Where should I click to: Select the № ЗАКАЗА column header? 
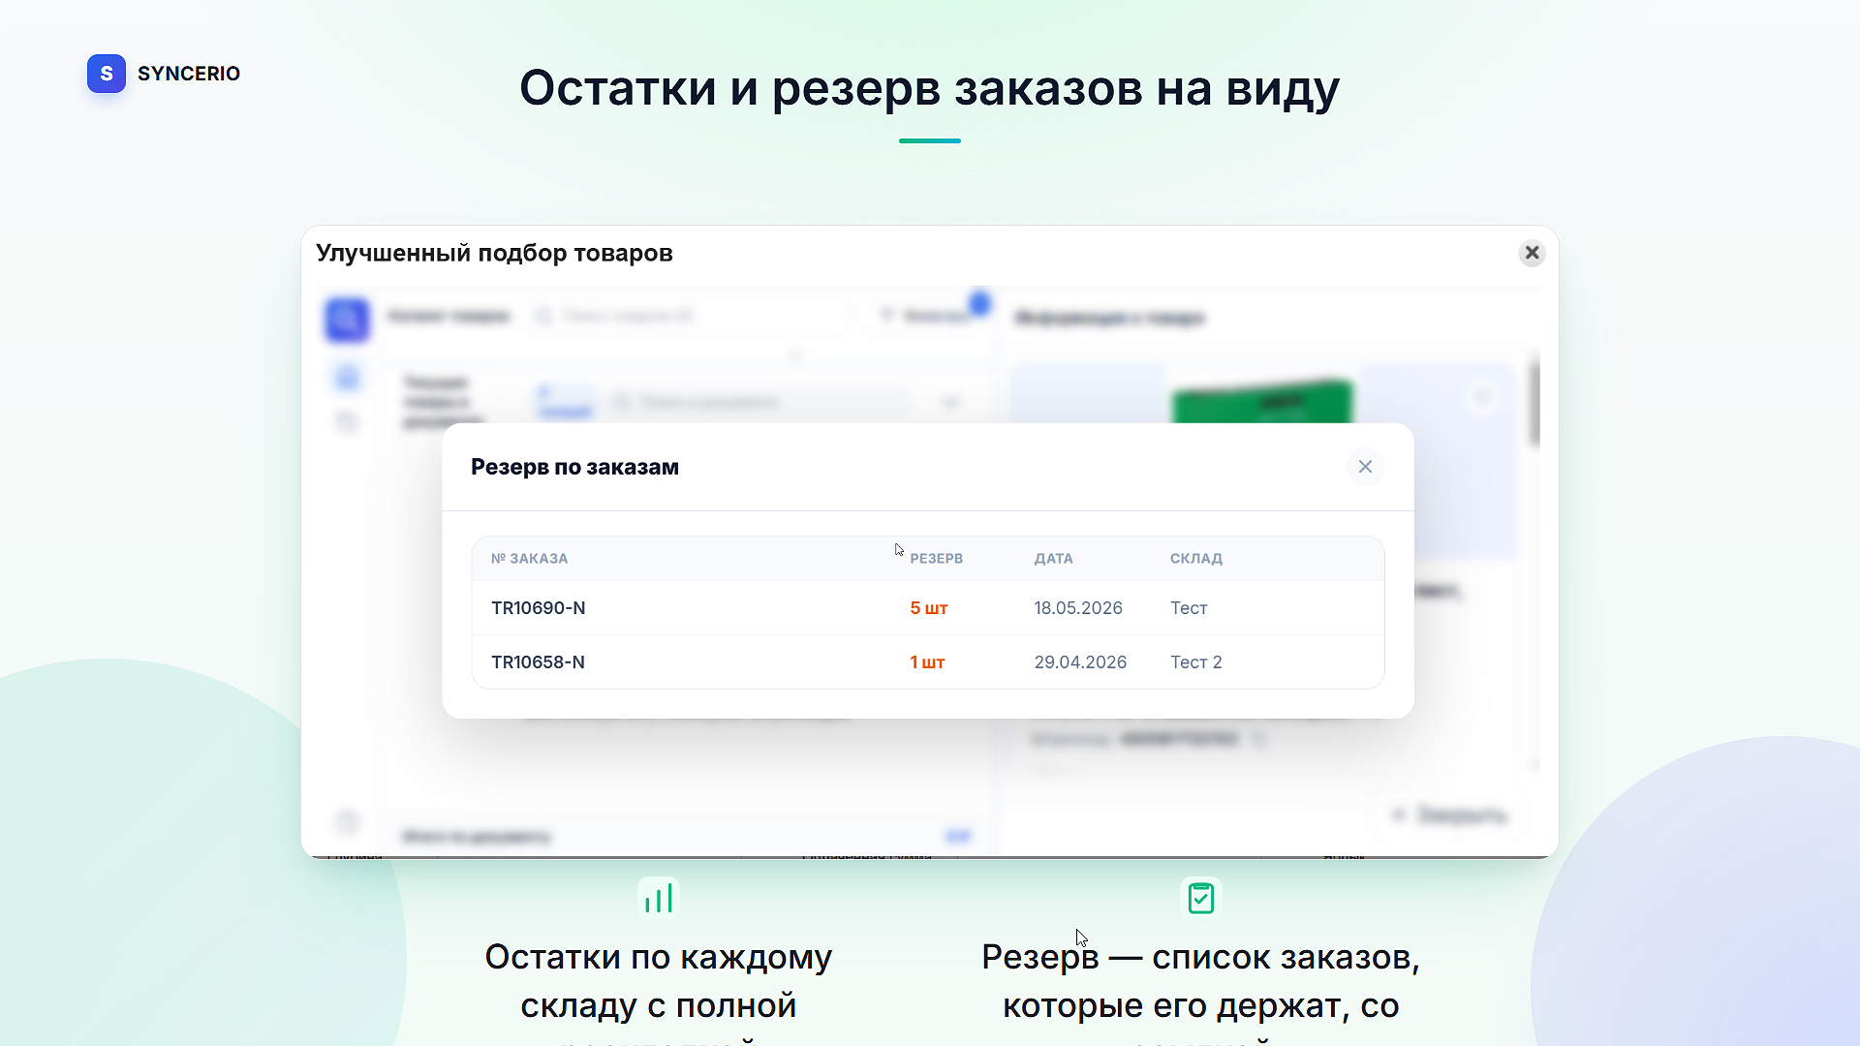(529, 559)
